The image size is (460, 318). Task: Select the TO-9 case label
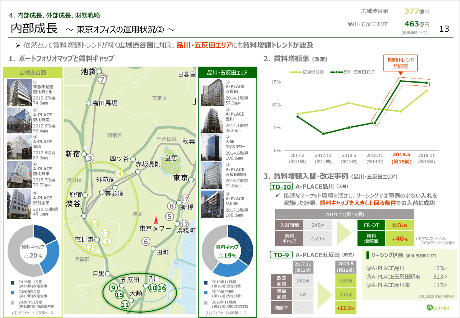(x=281, y=254)
